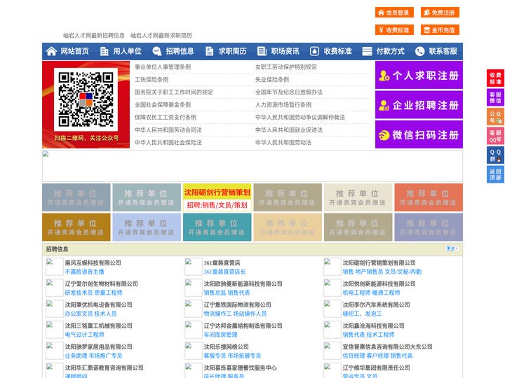505x378 pixels.
Task: Click the home icon beside 网站首页
Action: tap(51, 51)
